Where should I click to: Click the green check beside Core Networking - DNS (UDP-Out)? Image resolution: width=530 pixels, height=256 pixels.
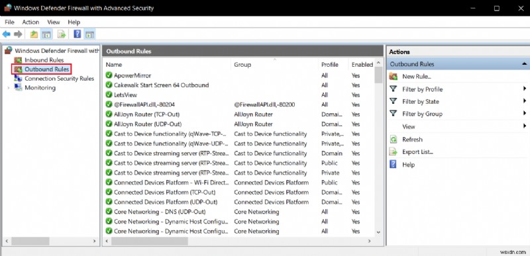(109, 212)
